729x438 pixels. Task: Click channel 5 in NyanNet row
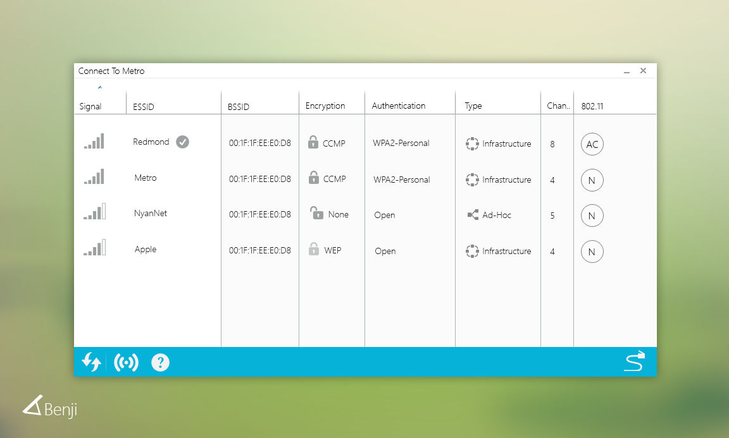coord(552,216)
